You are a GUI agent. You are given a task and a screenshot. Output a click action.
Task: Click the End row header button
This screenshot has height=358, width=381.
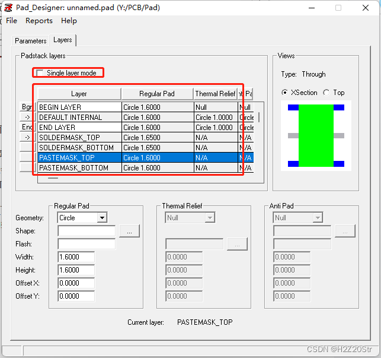pyautogui.click(x=27, y=127)
